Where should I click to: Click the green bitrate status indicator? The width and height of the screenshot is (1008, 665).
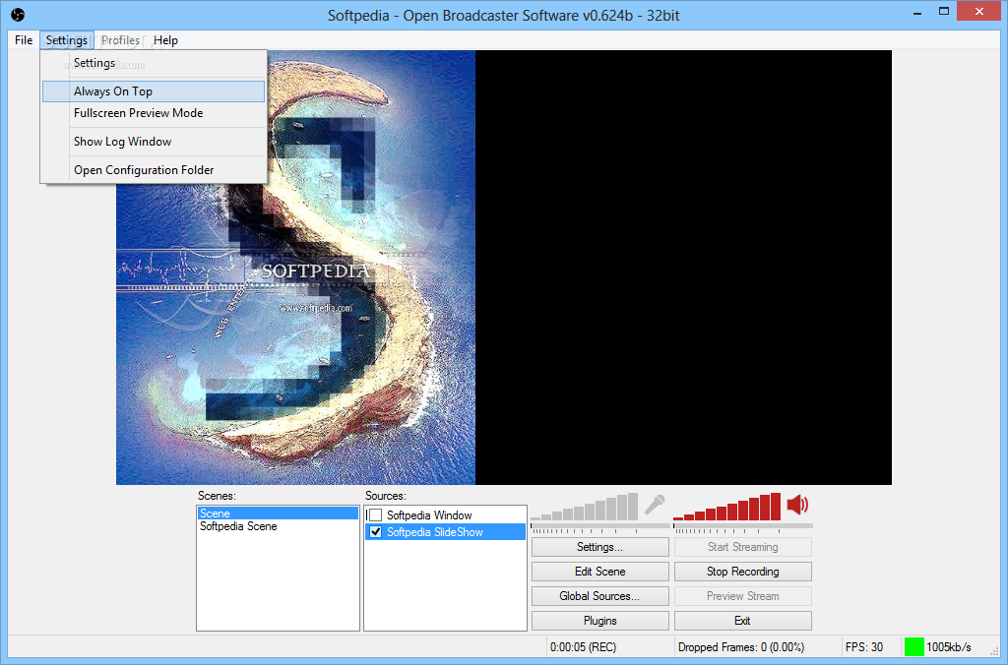coord(913,647)
